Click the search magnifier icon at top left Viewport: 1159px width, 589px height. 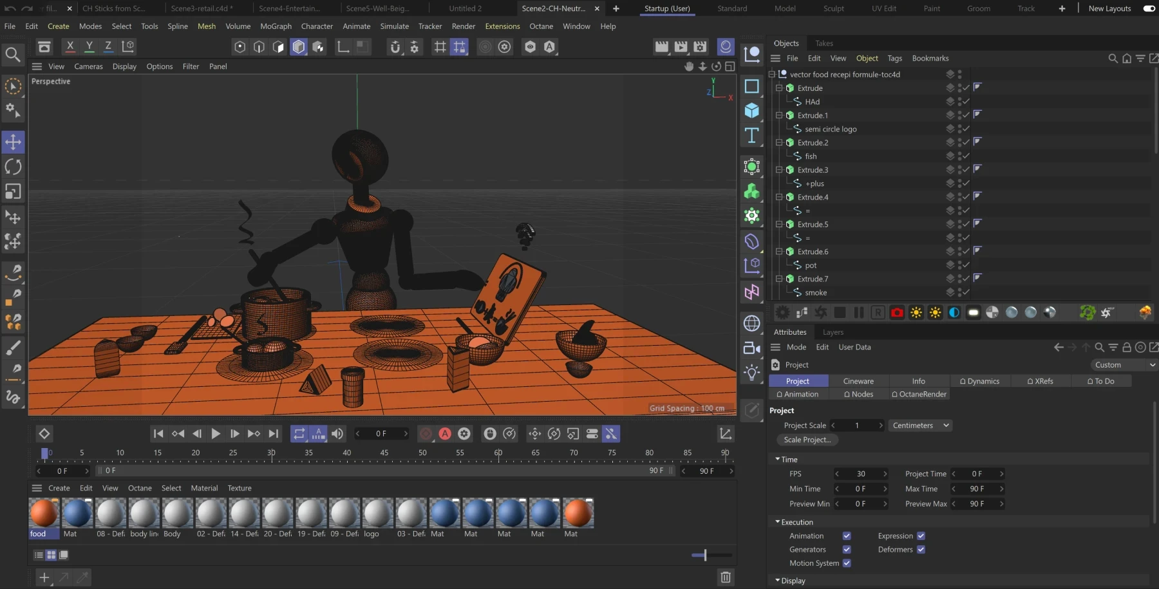pyautogui.click(x=13, y=55)
